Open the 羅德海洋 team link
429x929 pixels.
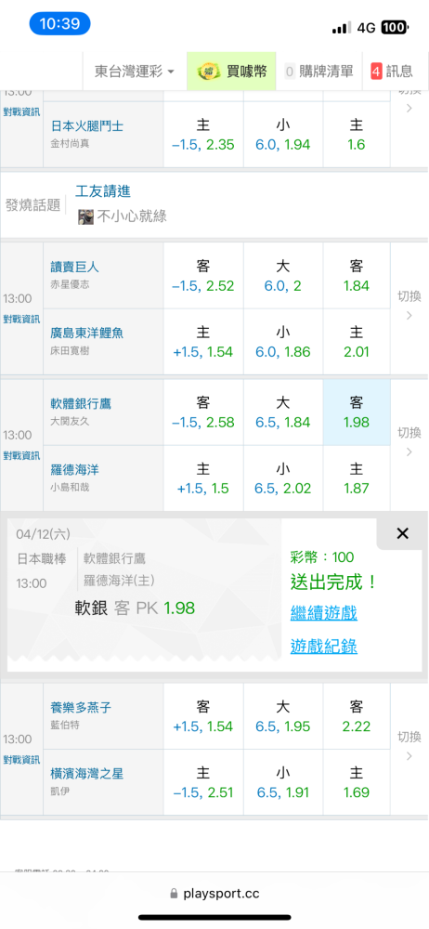74,470
